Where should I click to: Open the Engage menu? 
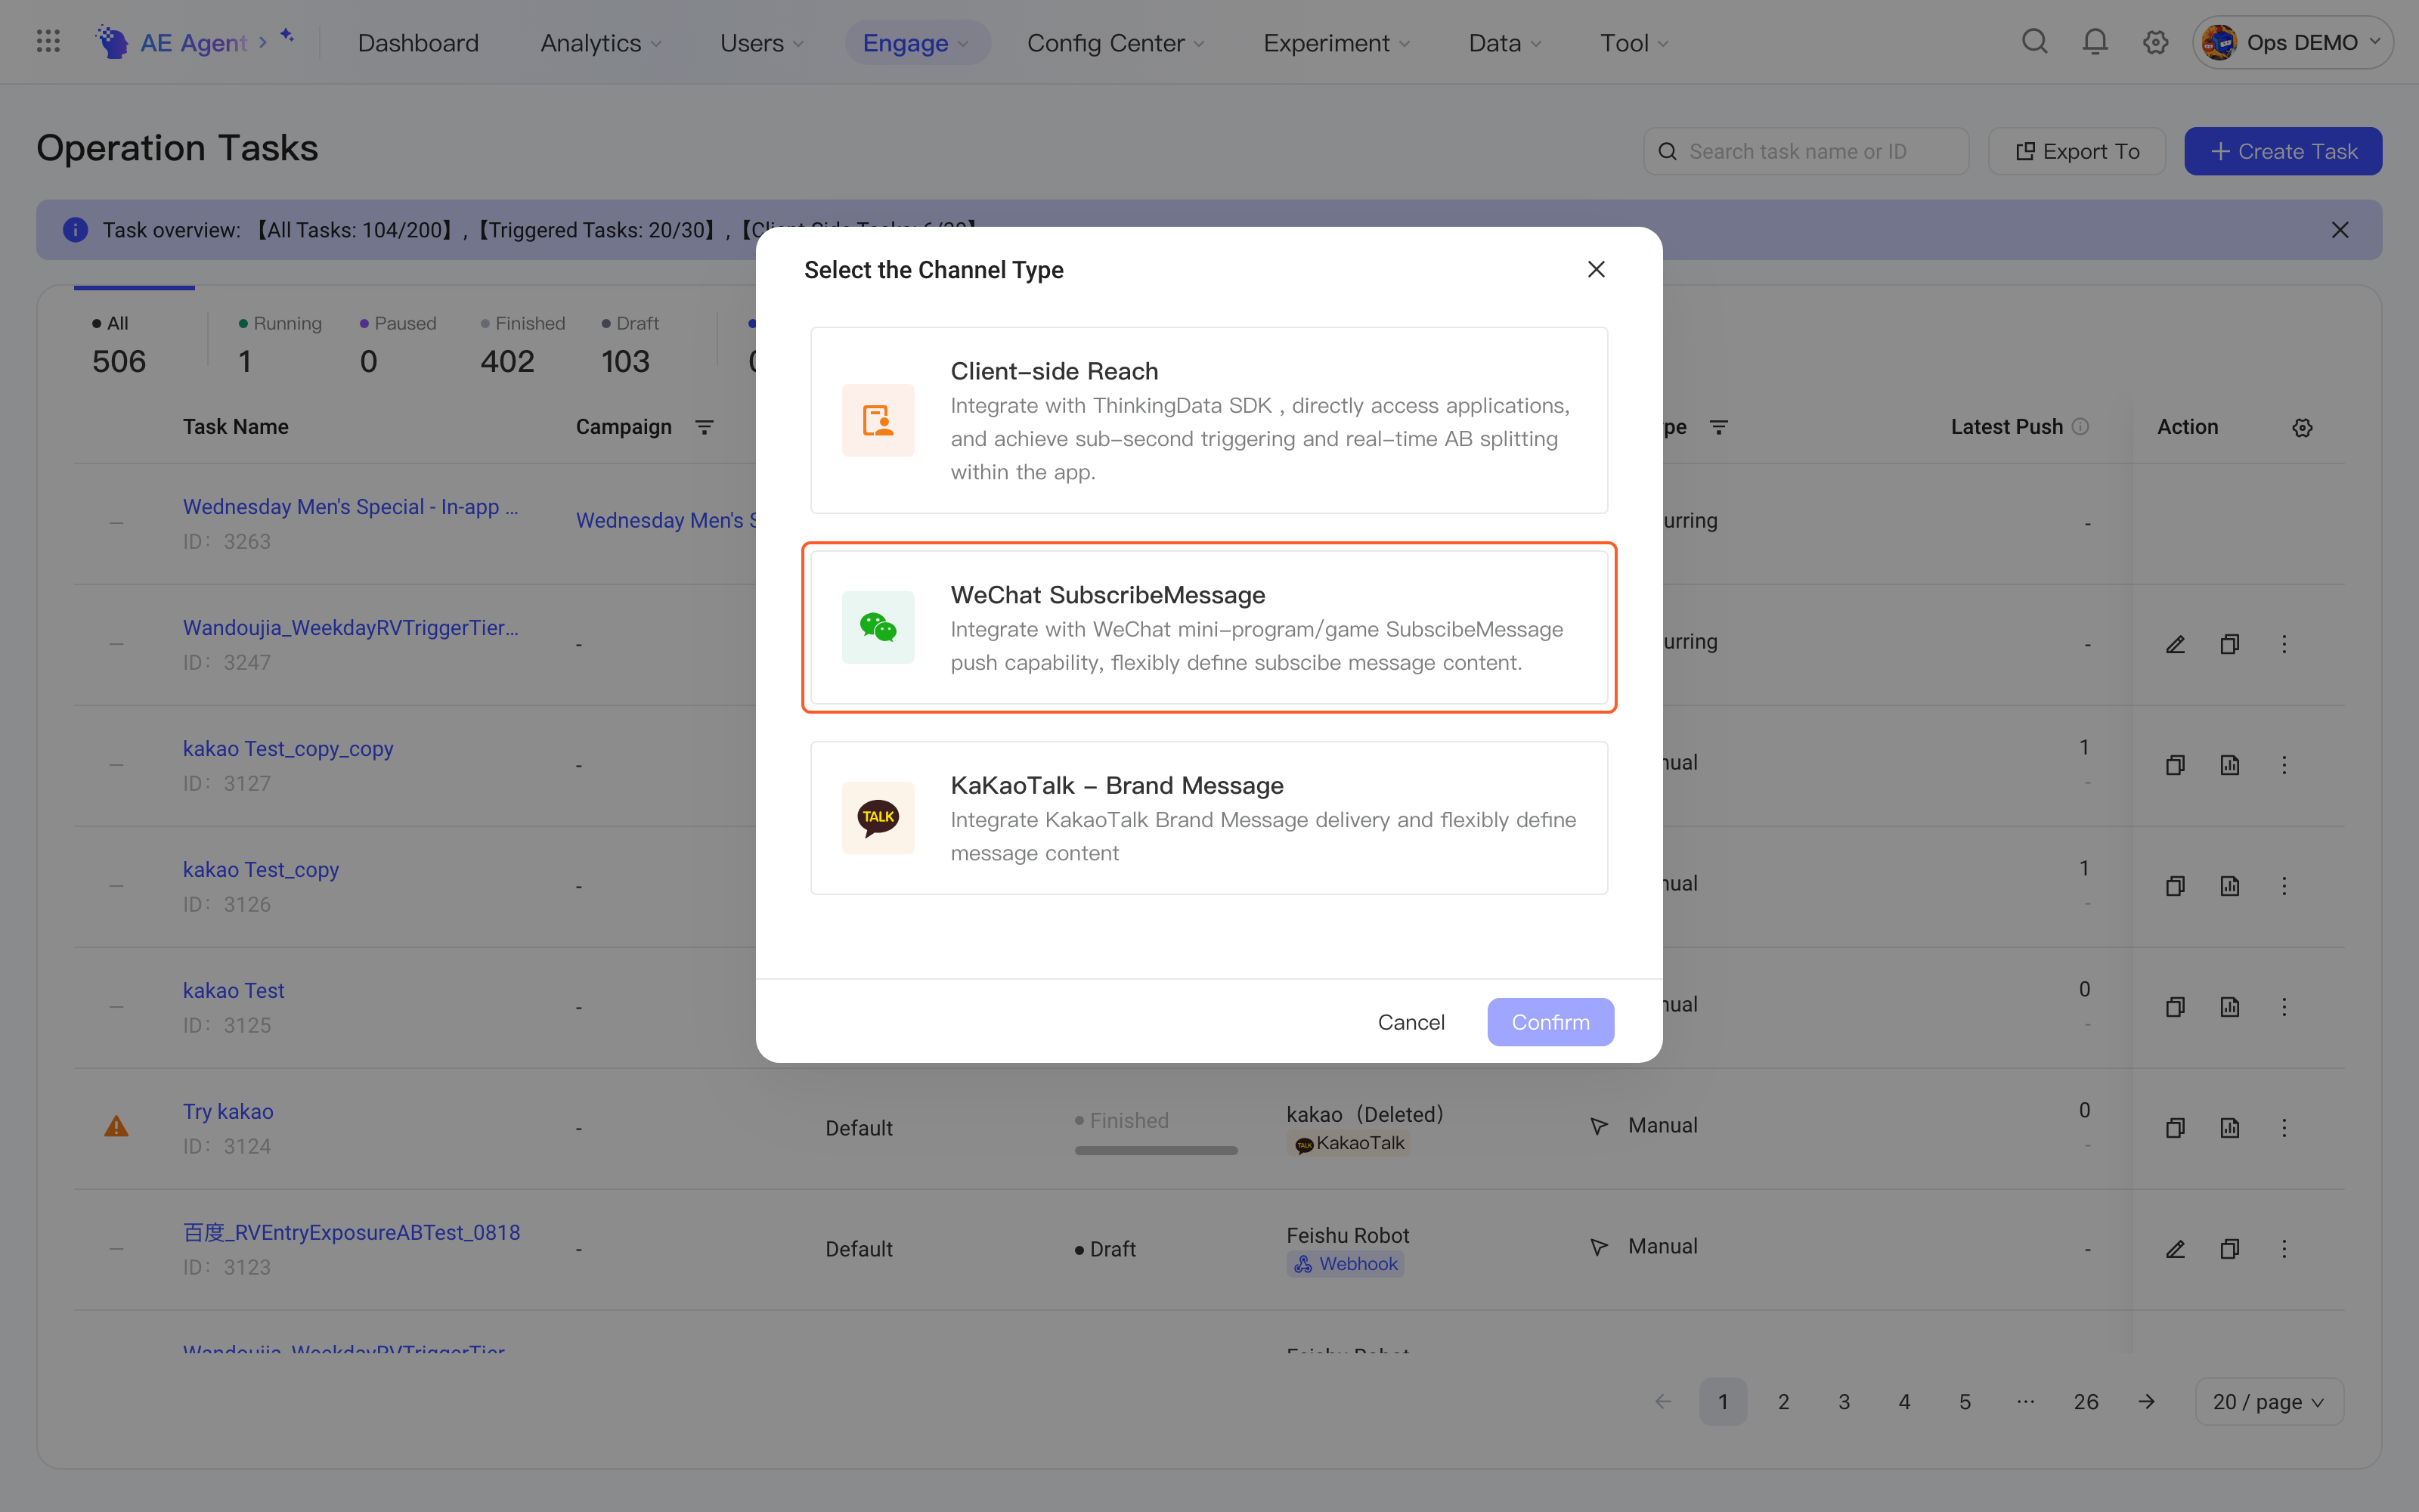pyautogui.click(x=917, y=42)
